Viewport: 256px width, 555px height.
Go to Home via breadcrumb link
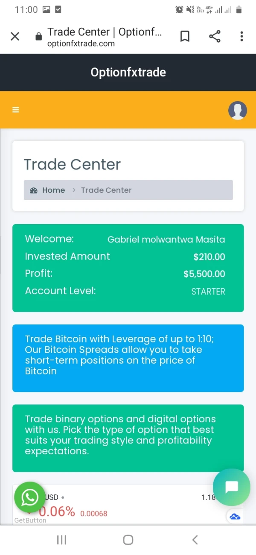54,190
